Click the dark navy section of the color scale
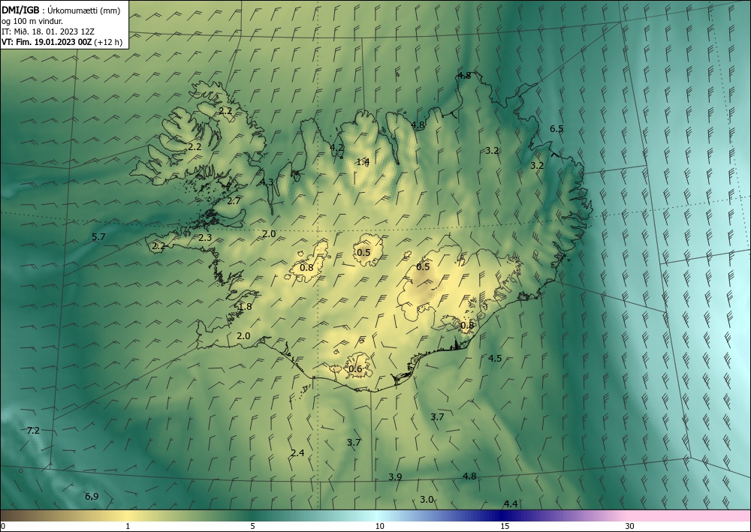The width and height of the screenshot is (751, 532). coord(503,515)
